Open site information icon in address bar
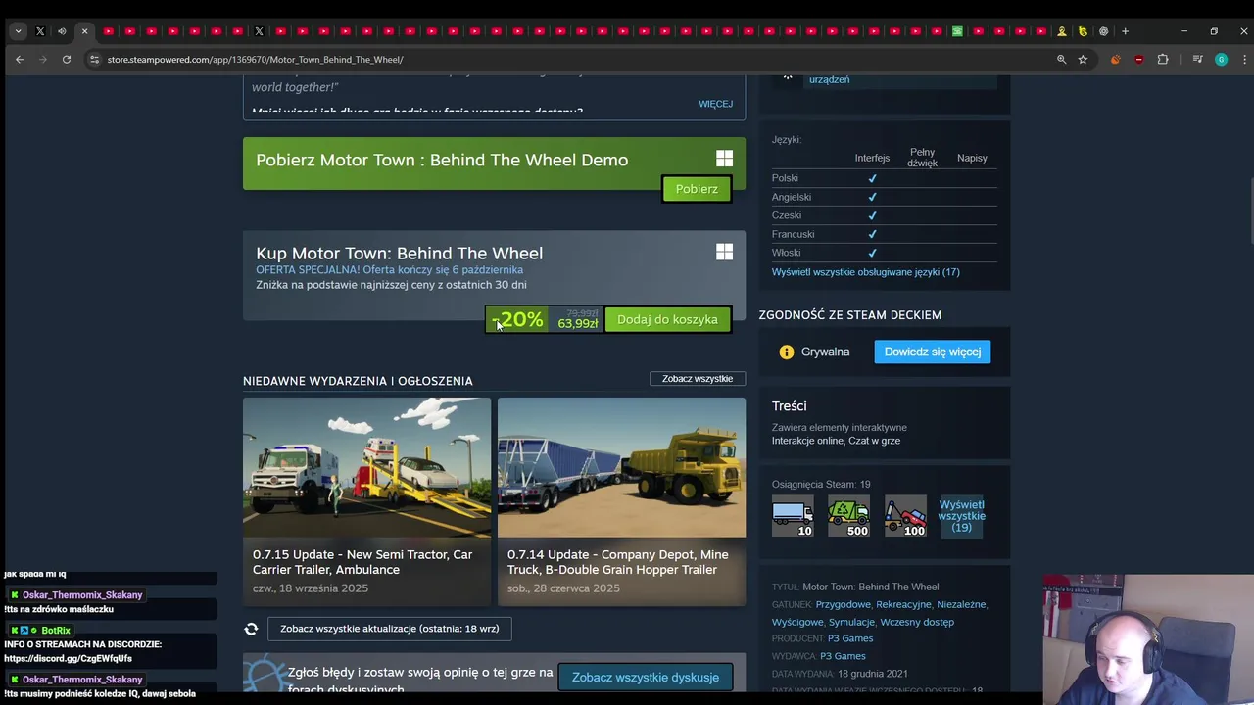This screenshot has width=1254, height=705. tap(94, 60)
